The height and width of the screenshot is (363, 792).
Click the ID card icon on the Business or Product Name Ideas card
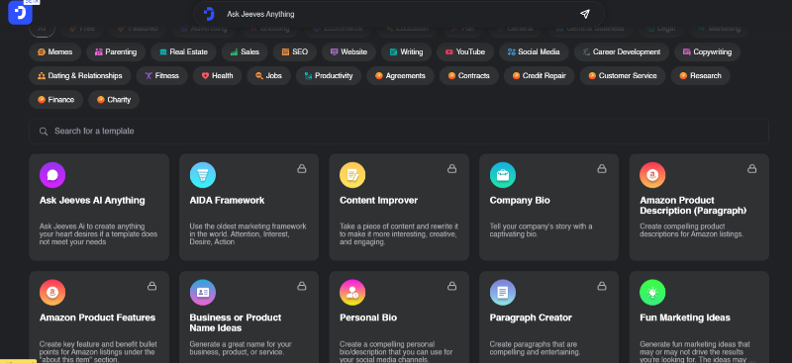click(203, 293)
